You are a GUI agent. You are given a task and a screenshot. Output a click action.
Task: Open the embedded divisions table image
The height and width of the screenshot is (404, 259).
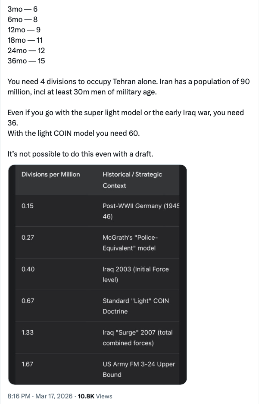coord(97,275)
